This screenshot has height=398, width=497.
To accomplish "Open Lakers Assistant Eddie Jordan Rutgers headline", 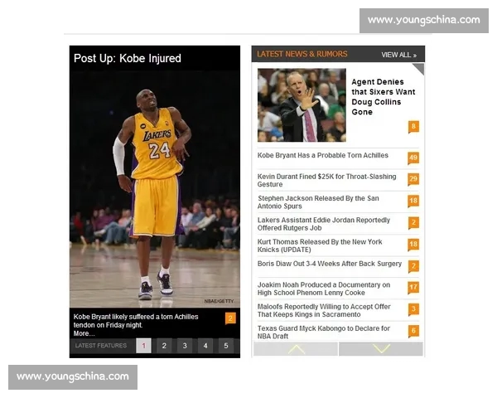I will [x=324, y=224].
